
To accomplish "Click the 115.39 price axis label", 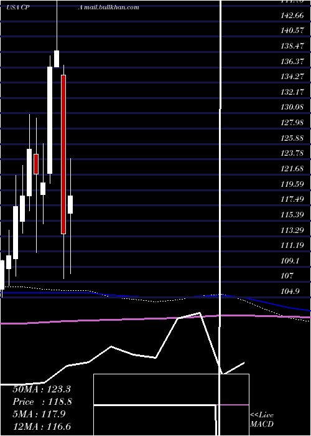I will coord(292,214).
